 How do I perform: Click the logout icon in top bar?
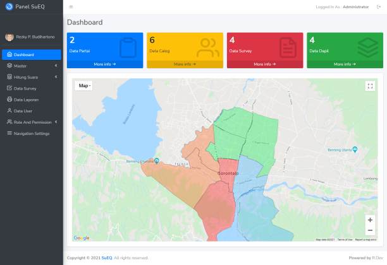[x=379, y=7]
